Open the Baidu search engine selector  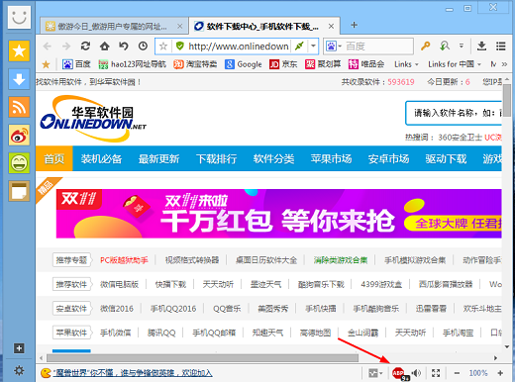(333, 47)
